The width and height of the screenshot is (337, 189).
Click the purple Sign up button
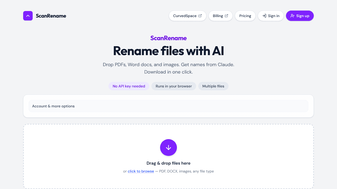[300, 16]
